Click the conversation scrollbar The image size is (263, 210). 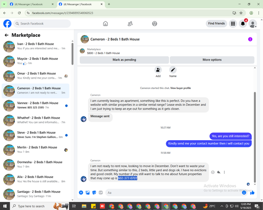255,138
